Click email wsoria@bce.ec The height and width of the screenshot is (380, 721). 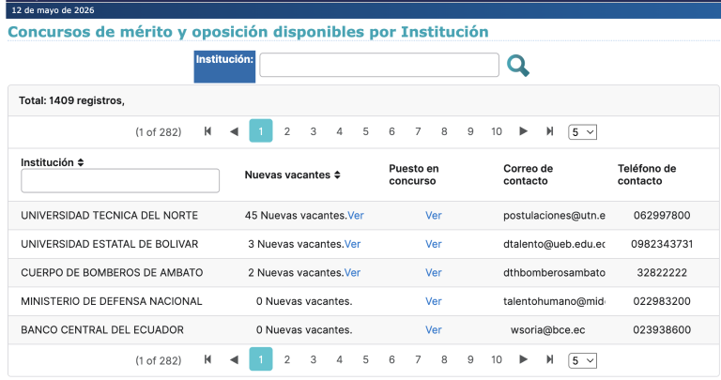[x=547, y=329]
